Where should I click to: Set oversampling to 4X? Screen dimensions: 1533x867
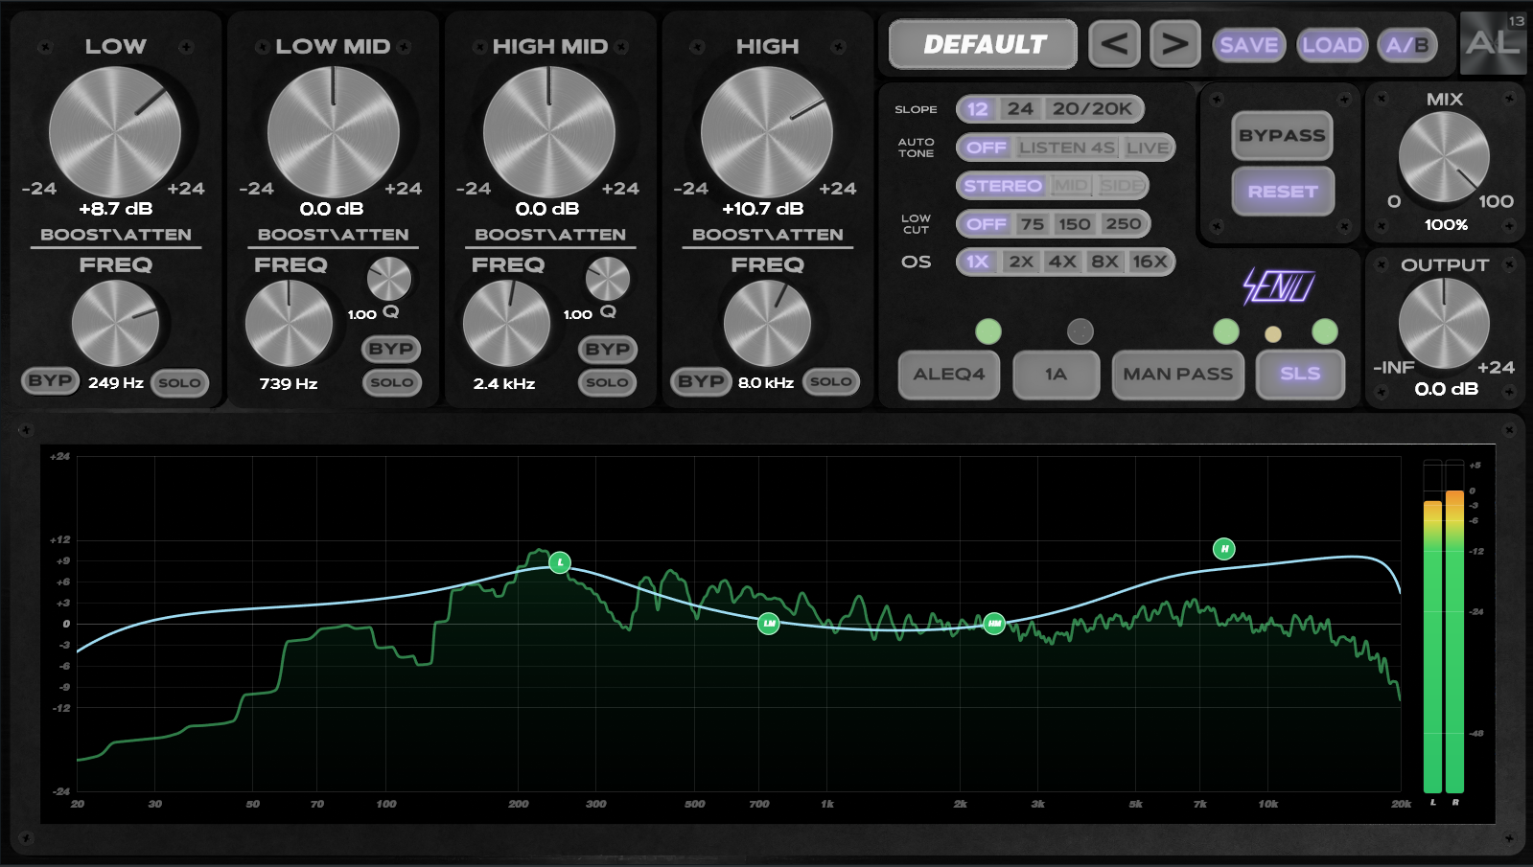(x=1062, y=262)
